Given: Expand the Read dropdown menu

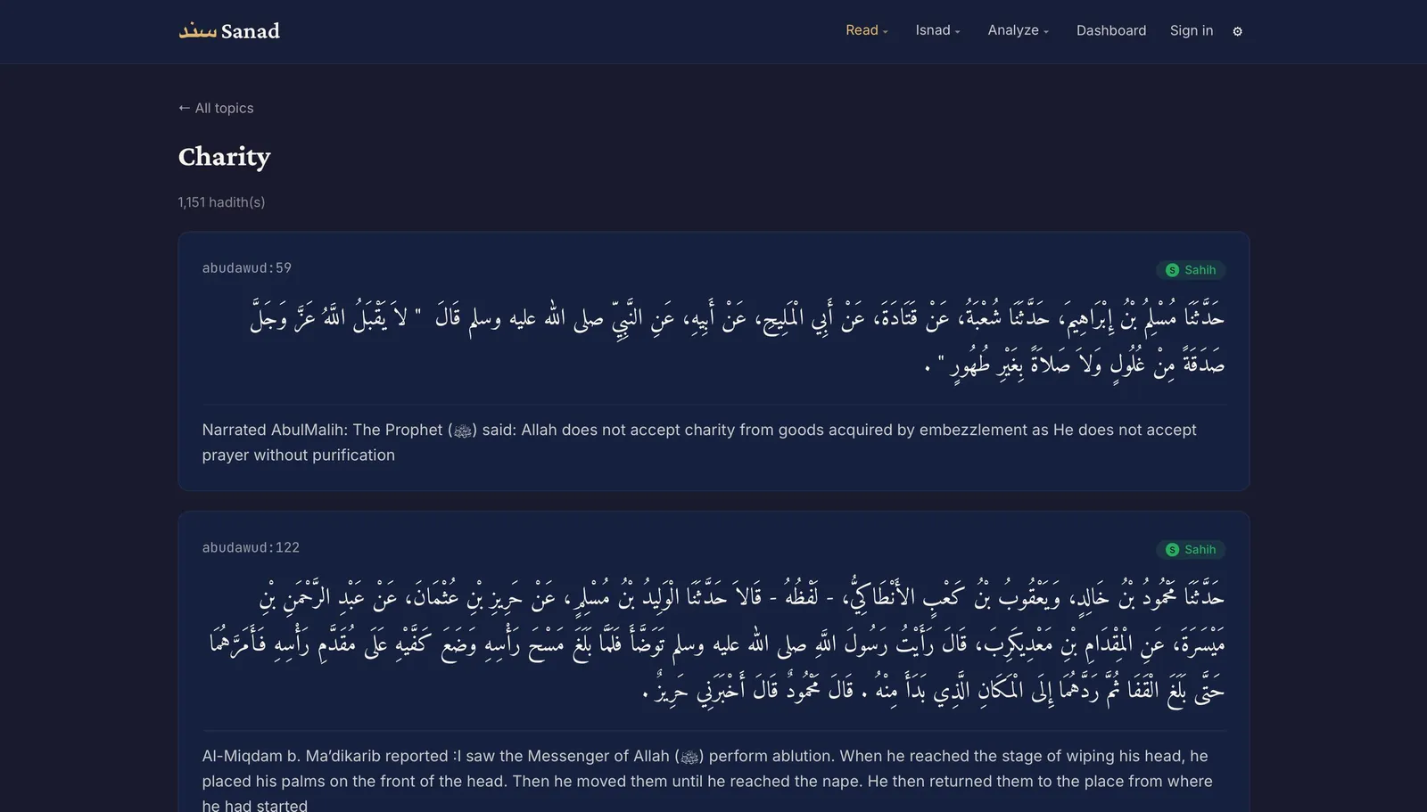Looking at the screenshot, I should [867, 30].
